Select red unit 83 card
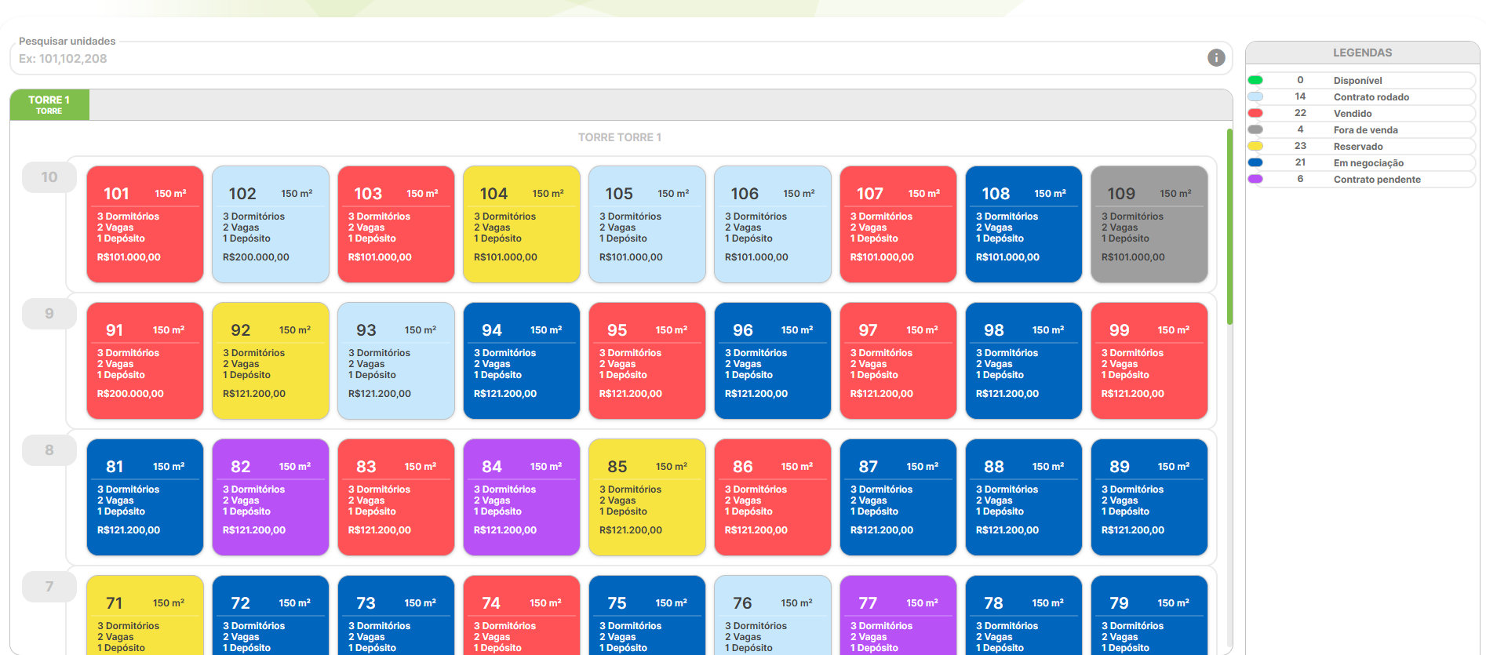The height and width of the screenshot is (655, 1486). (x=396, y=497)
